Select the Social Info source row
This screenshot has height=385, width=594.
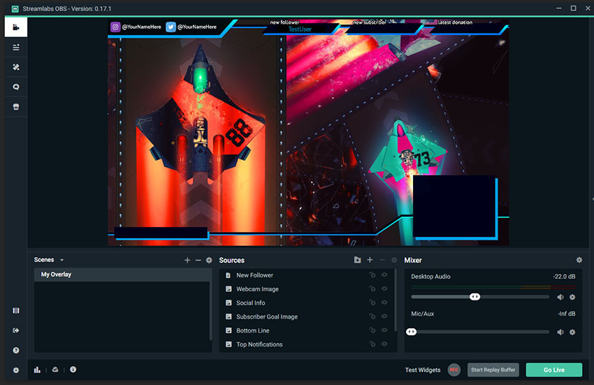307,303
